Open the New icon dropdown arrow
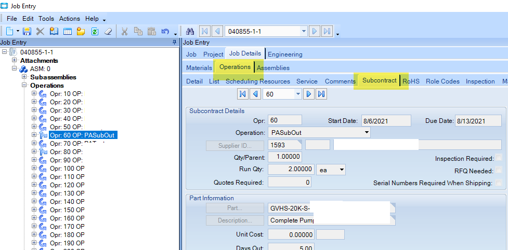This screenshot has height=250, width=508. 18,32
